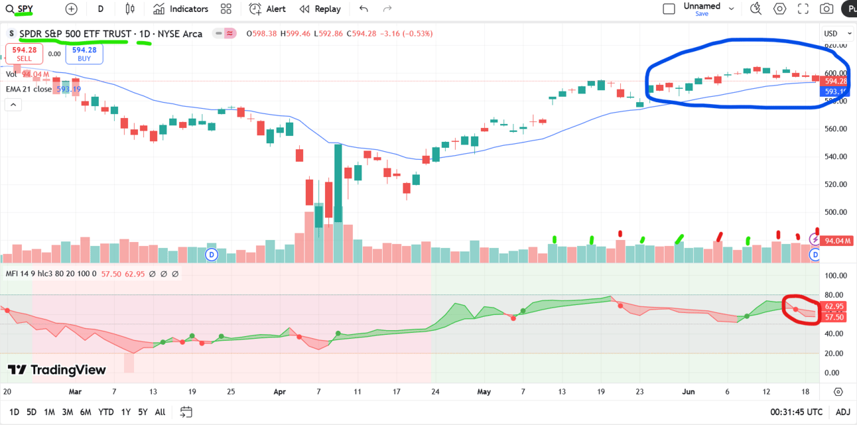Select the 1D time range
The image size is (857, 425).
click(x=14, y=412)
